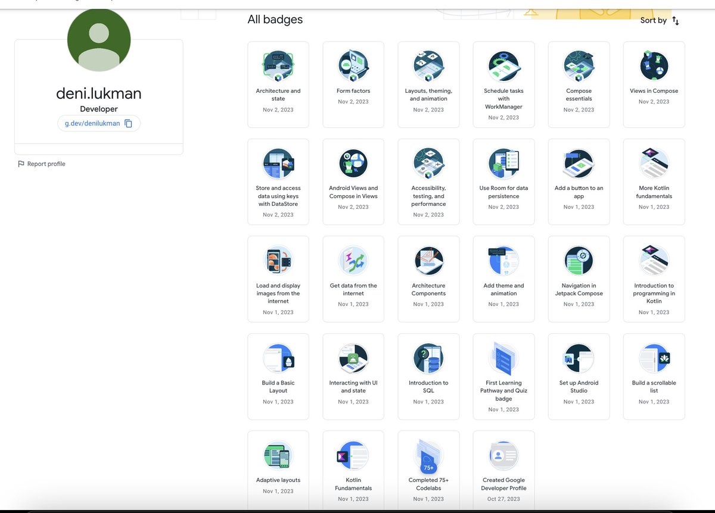715x513 pixels.
Task: Select the Schedule tasks with WorkManager badge icon
Action: [x=503, y=66]
